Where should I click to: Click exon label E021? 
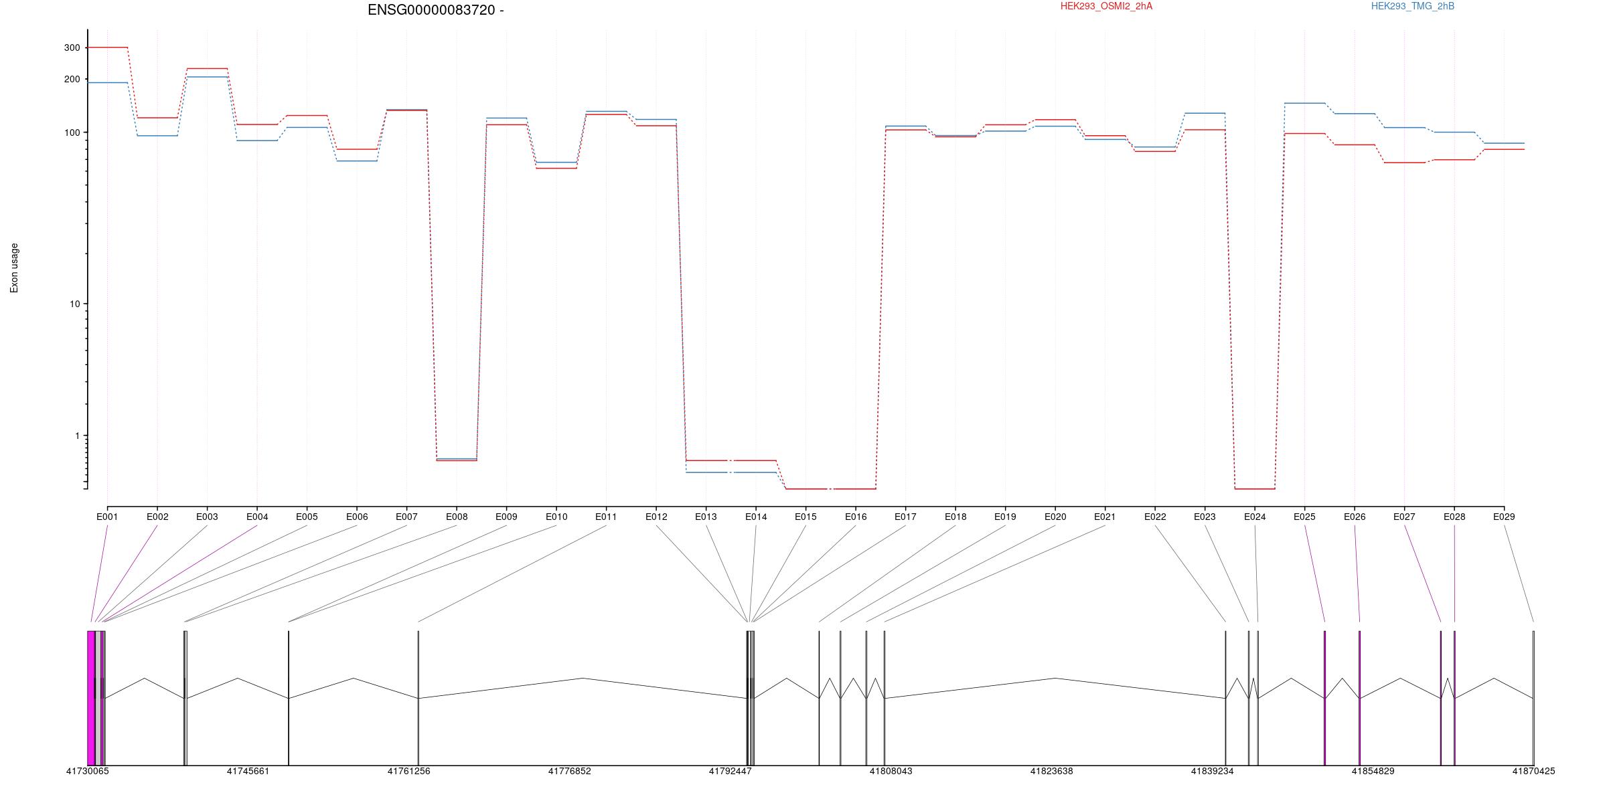click(x=1105, y=517)
